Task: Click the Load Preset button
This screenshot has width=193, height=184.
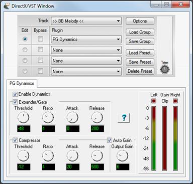Action: coord(140,53)
